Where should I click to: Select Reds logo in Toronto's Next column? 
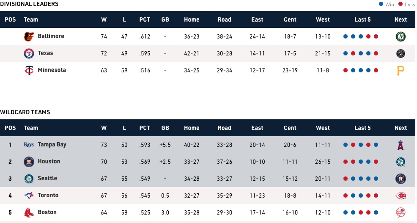400,195
